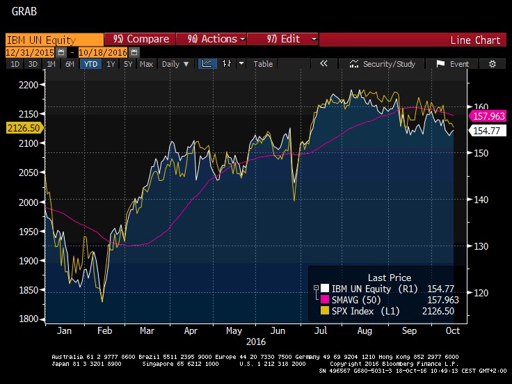Open the start date calendar picker

[x=62, y=52]
